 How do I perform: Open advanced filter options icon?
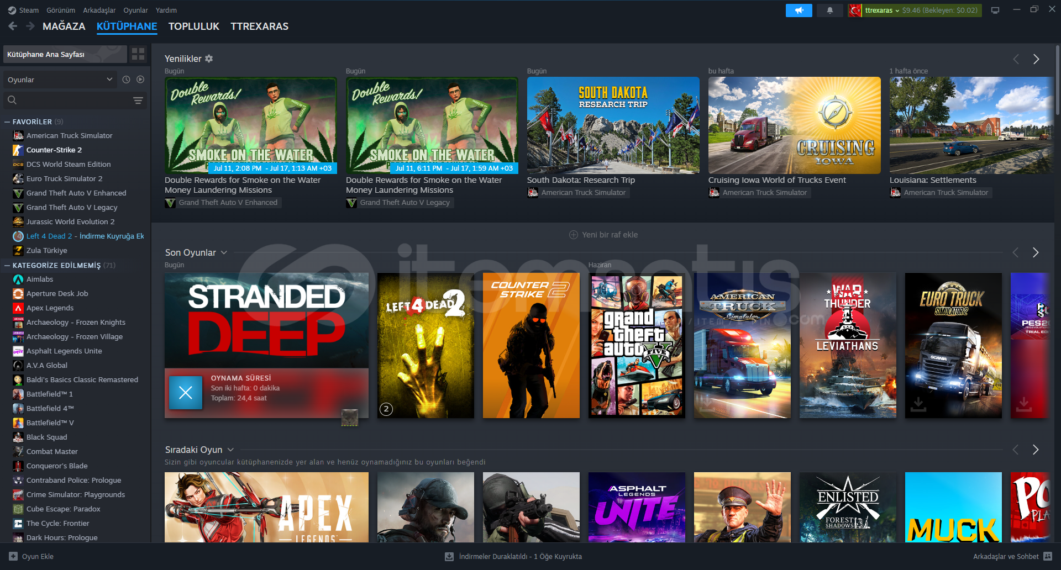tap(138, 100)
